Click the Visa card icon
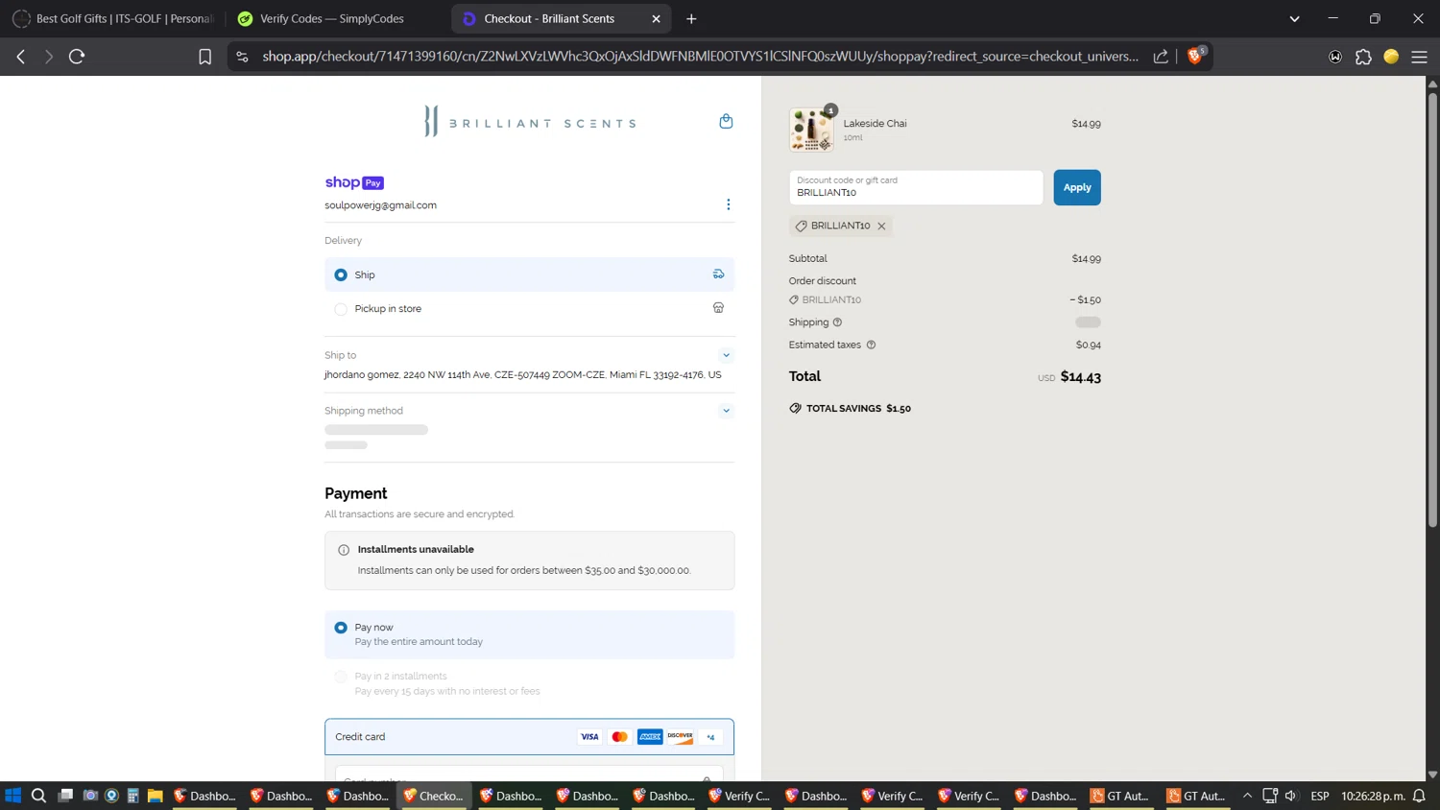 pyautogui.click(x=589, y=737)
